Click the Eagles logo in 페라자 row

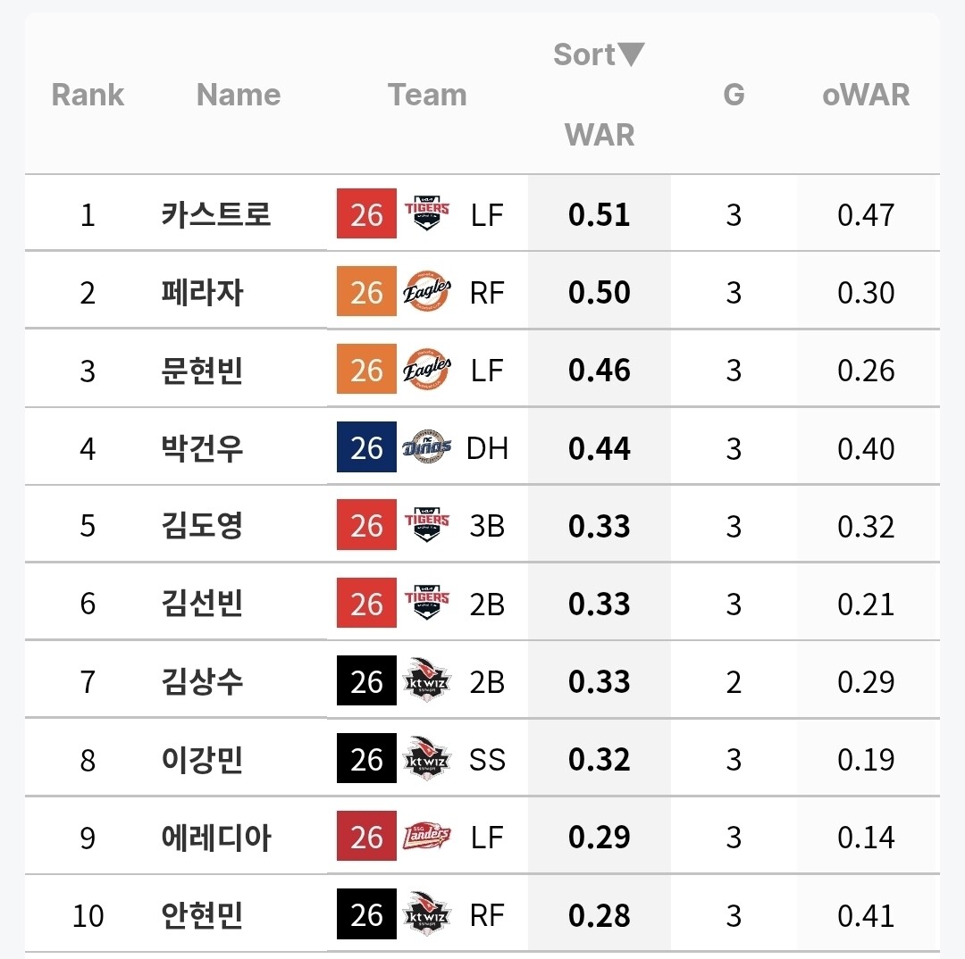tap(426, 291)
